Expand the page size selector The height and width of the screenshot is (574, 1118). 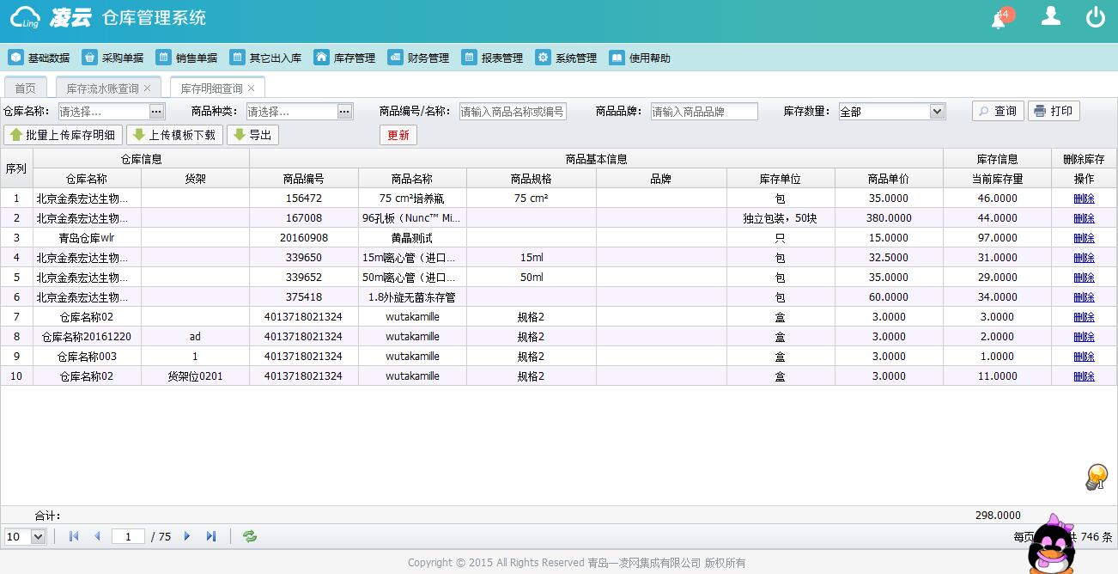(38, 537)
